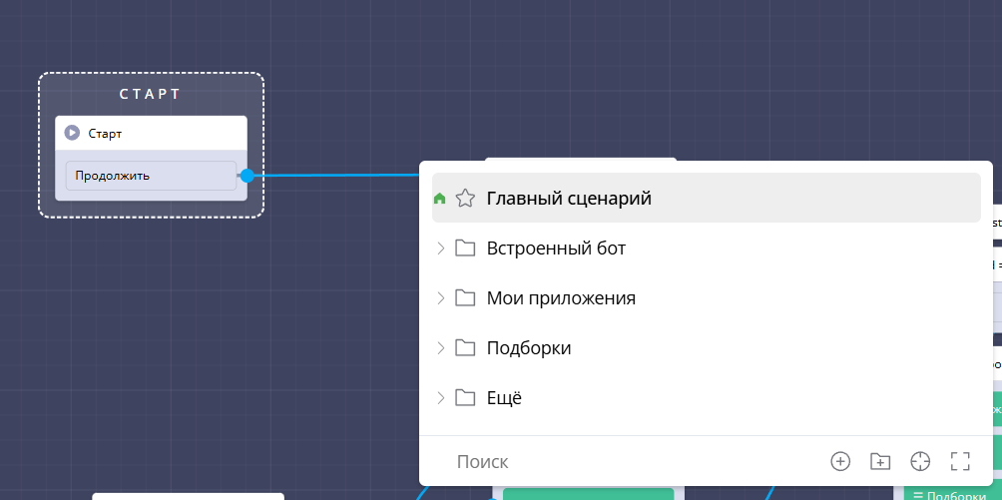
Task: Click the play icon in the Старт block
Action: coord(72,133)
